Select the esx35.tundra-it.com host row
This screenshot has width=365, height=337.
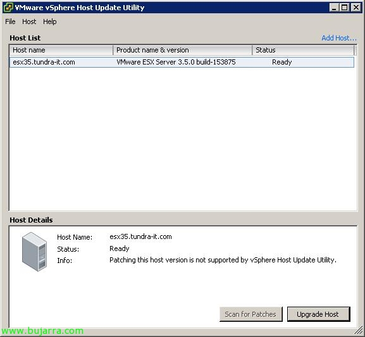click(182, 62)
